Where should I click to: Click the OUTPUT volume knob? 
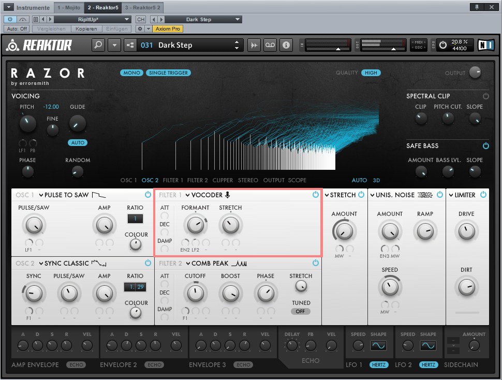click(x=475, y=72)
